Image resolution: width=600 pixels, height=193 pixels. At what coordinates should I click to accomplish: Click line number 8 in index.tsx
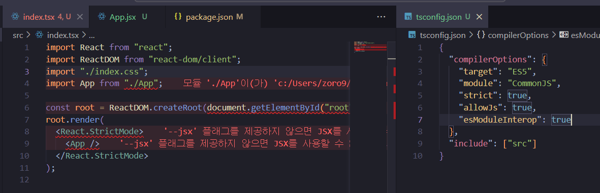[26, 132]
